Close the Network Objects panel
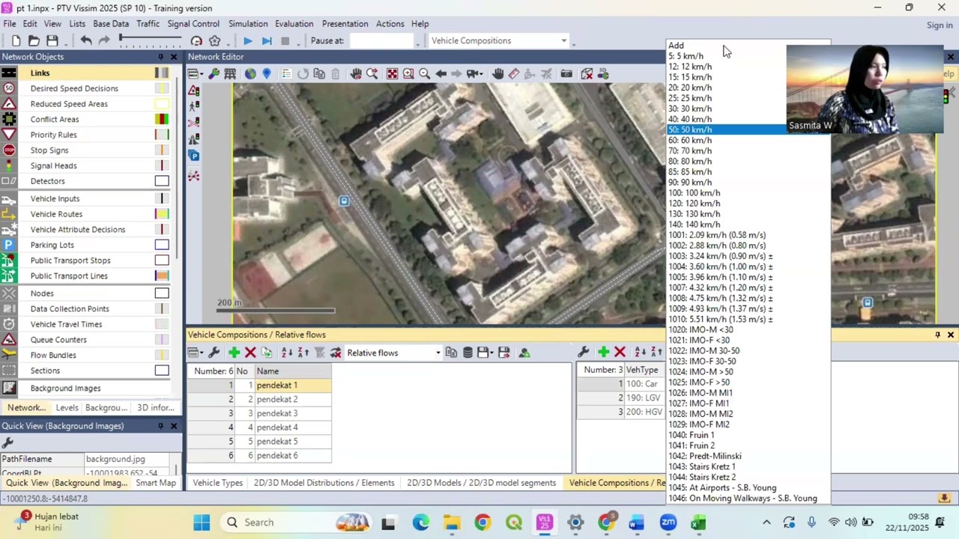This screenshot has width=959, height=539. (x=174, y=57)
